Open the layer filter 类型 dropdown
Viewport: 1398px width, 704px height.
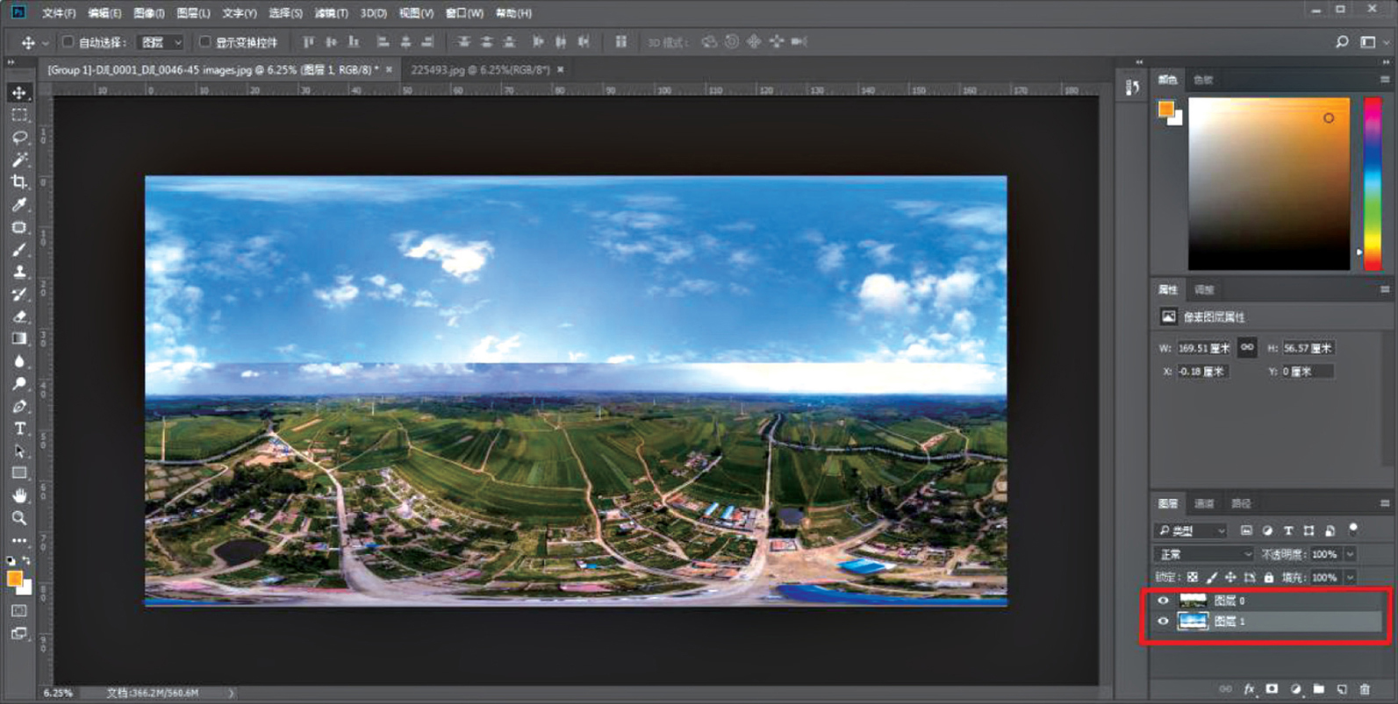click(1191, 530)
